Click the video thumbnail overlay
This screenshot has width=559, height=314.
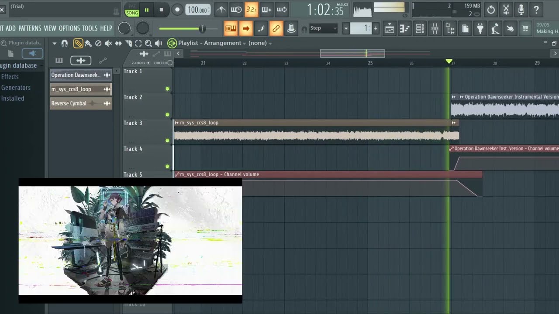coord(130,241)
